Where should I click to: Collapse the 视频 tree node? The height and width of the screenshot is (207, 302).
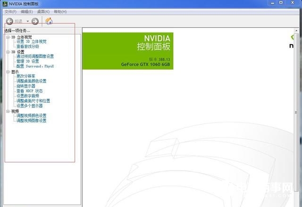click(8, 111)
